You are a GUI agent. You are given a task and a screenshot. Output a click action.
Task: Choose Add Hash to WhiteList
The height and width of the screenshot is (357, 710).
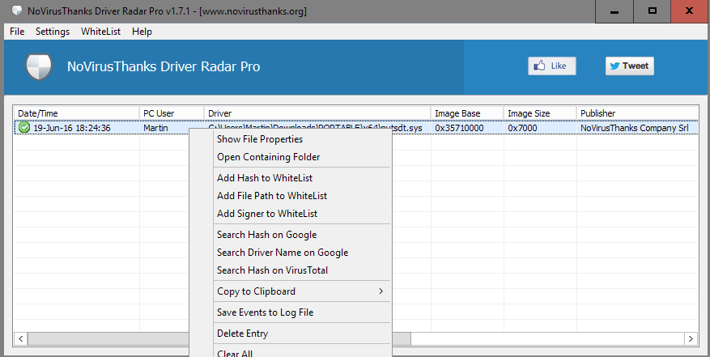[291, 178]
